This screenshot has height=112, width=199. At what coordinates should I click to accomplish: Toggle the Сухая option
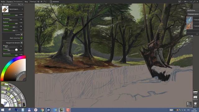(x=21, y=35)
